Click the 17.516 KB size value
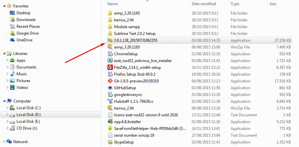The height and width of the screenshot is (147, 299). [282, 81]
